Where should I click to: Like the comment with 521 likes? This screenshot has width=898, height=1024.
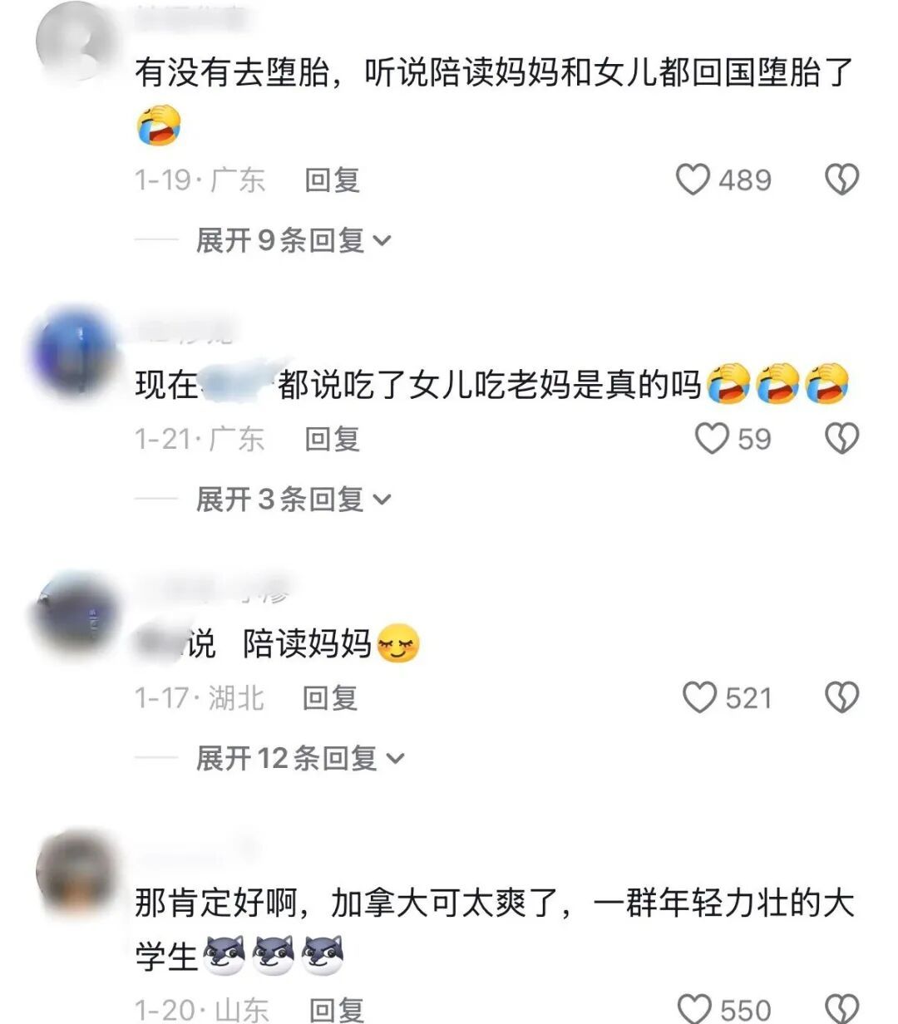pyautogui.click(x=699, y=697)
